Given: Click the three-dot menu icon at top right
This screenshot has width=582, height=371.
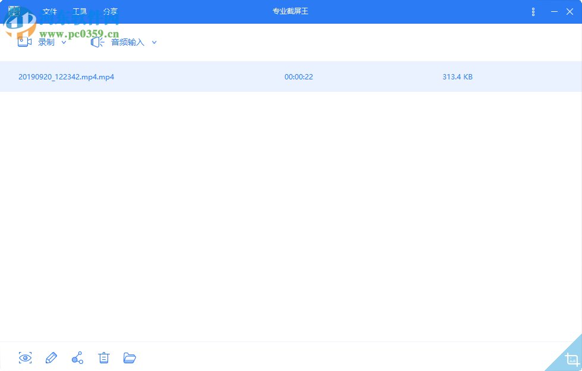Looking at the screenshot, I should click(533, 11).
